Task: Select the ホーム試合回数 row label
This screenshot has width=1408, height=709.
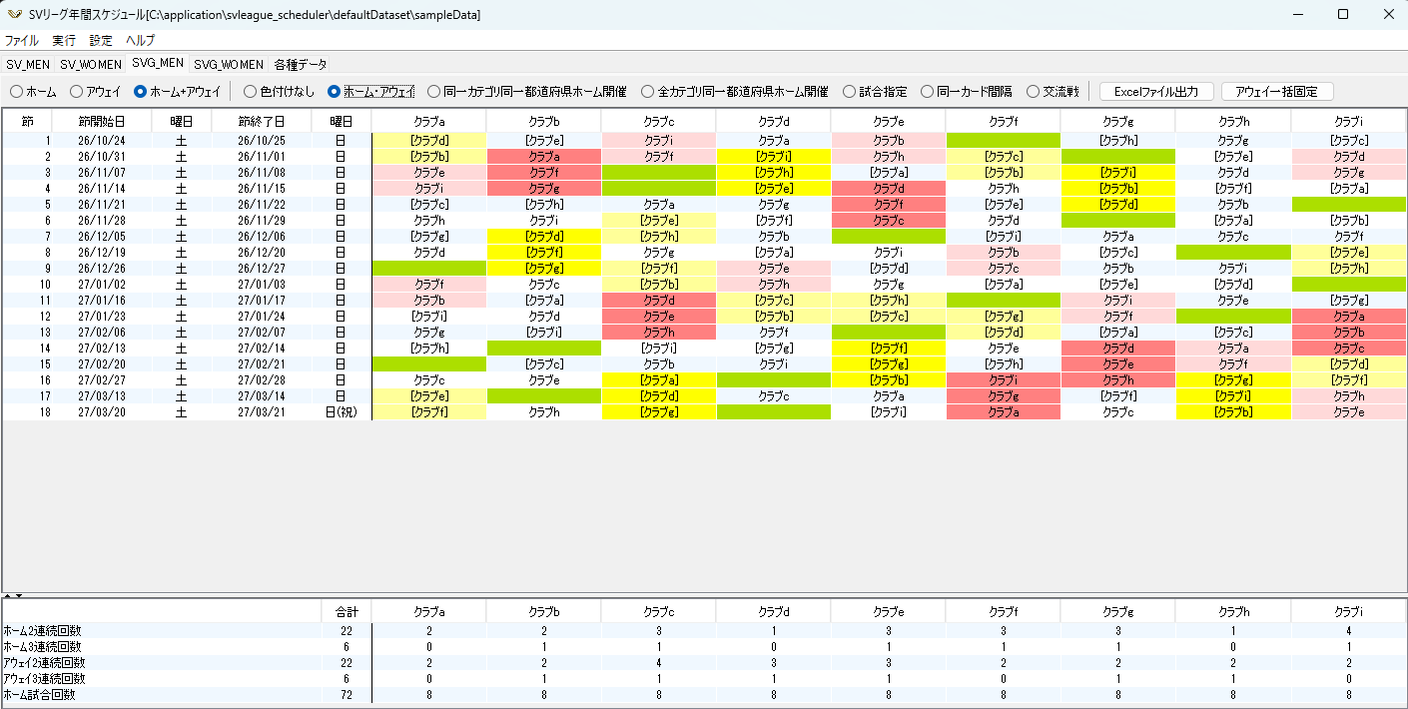Action: [40, 695]
